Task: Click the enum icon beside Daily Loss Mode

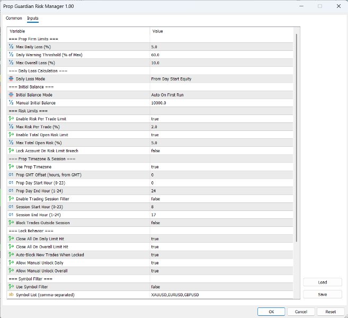Action: coord(11,78)
